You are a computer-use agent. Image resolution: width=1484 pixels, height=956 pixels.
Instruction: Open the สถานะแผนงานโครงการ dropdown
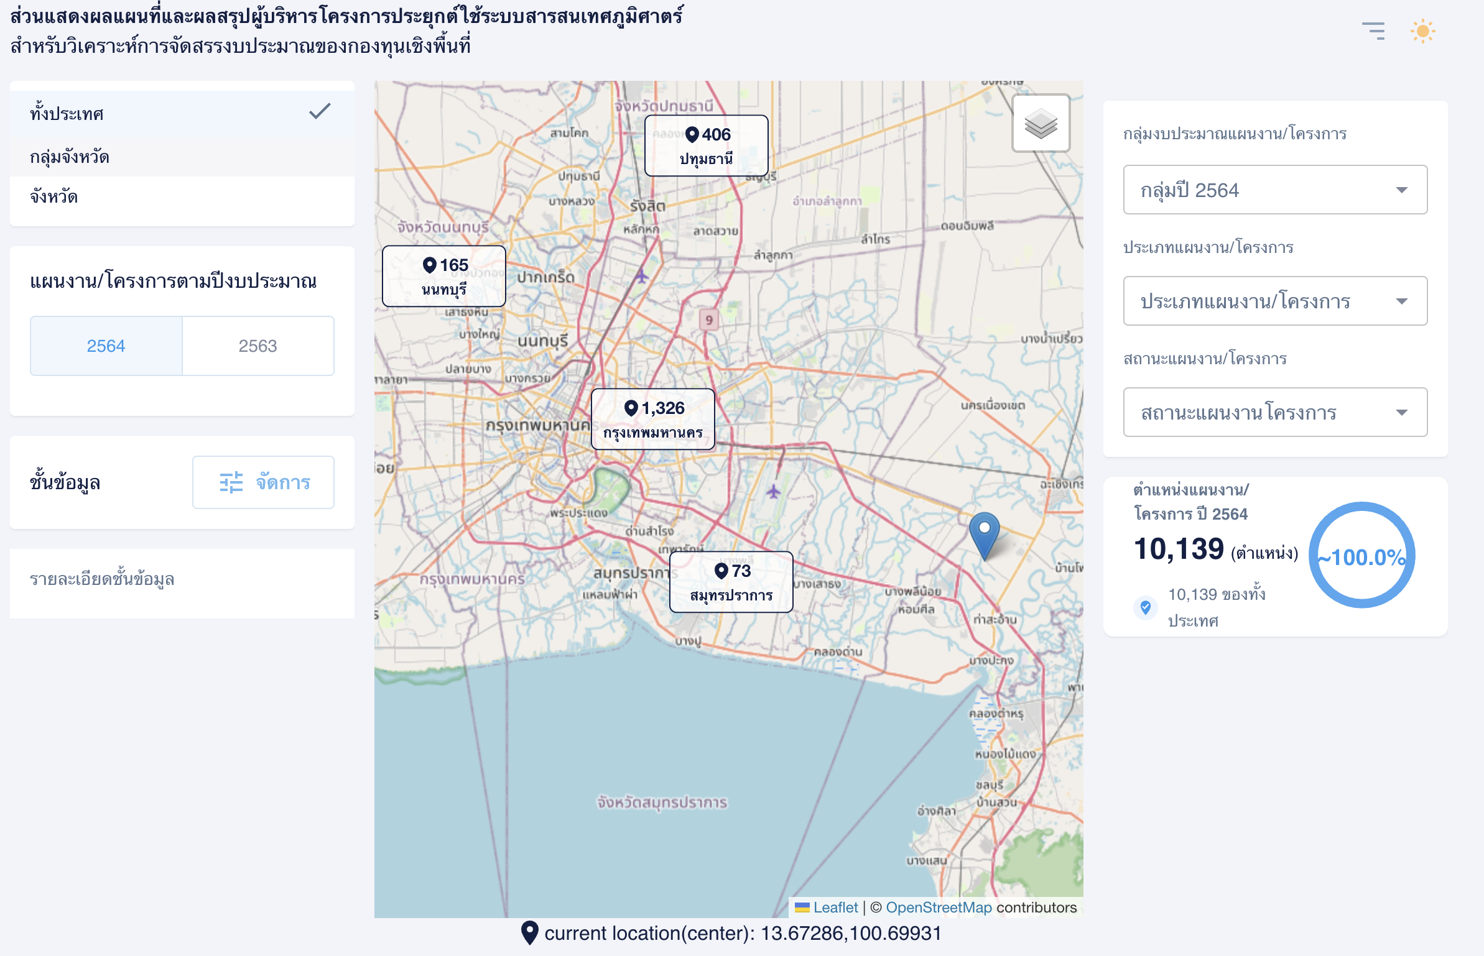click(x=1274, y=412)
